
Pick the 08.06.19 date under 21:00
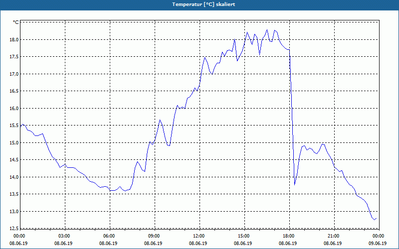tap(333, 243)
